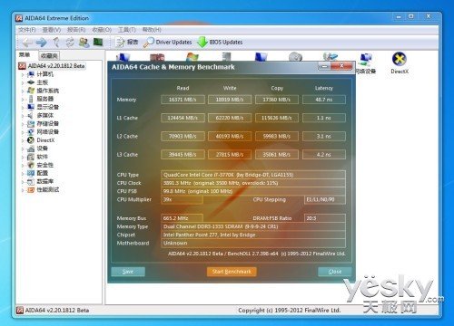
Task: Expand the 软件 tree node arrow
Action: [23, 157]
